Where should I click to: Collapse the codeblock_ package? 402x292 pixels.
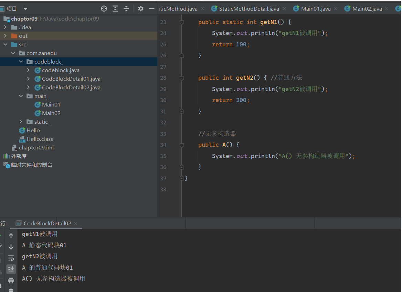21,62
